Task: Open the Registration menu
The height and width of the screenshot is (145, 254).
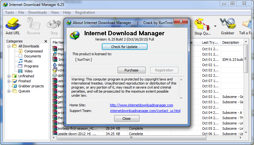Action: tap(85, 12)
